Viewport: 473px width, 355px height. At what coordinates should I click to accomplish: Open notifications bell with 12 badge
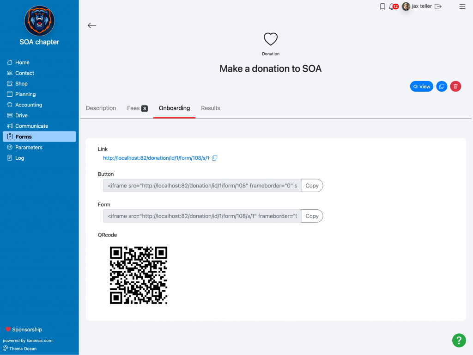click(394, 6)
